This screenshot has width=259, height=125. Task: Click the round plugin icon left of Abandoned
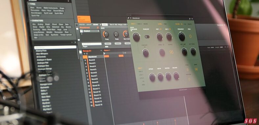click(x=77, y=29)
